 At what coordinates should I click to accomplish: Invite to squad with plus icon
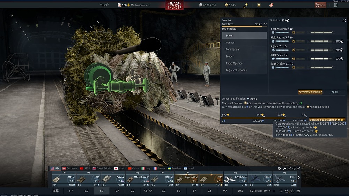[274, 191]
